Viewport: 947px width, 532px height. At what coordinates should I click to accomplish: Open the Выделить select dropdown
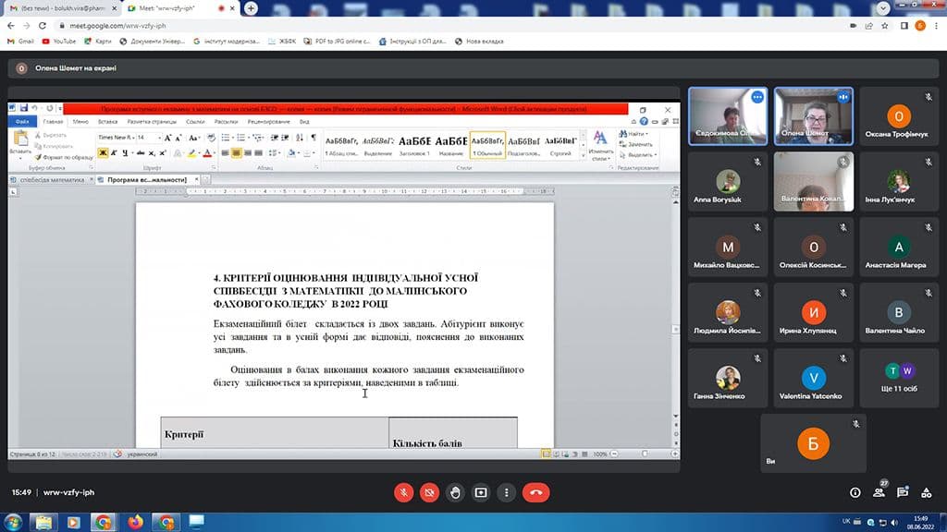coord(638,155)
